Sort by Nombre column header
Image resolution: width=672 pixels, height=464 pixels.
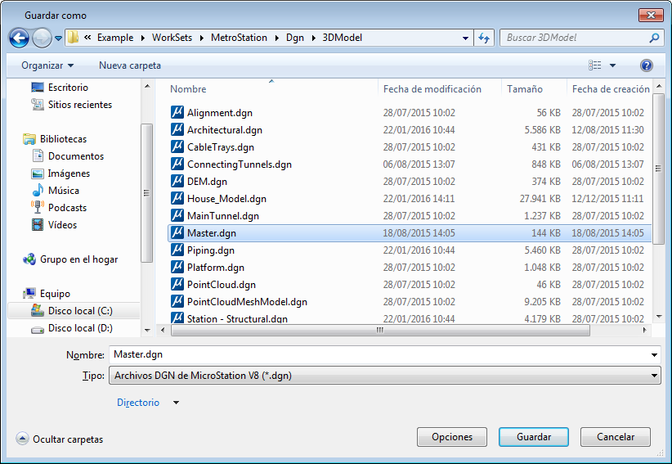click(x=188, y=89)
